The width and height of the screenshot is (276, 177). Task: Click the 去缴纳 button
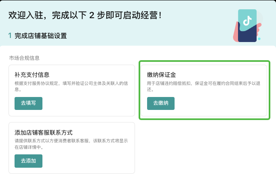(161, 103)
